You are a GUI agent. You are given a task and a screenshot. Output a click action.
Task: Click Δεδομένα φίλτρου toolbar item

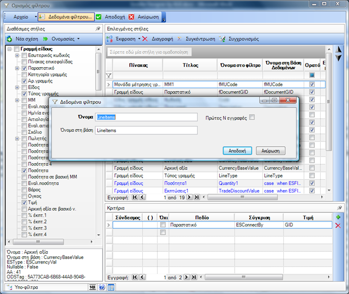[x=66, y=17]
